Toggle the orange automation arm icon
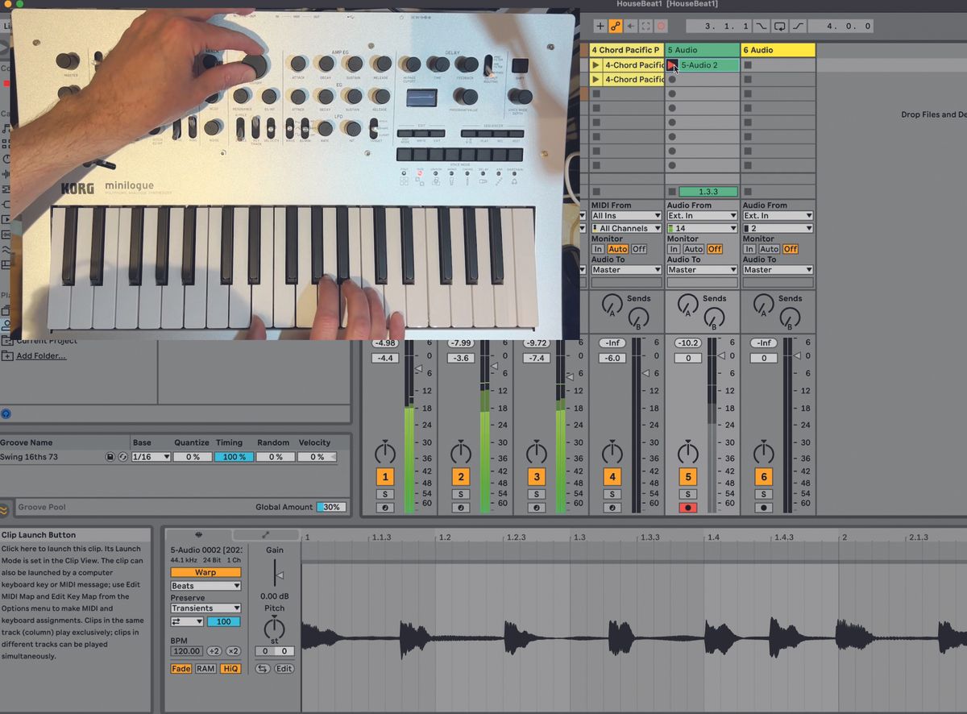967x714 pixels. [x=615, y=26]
